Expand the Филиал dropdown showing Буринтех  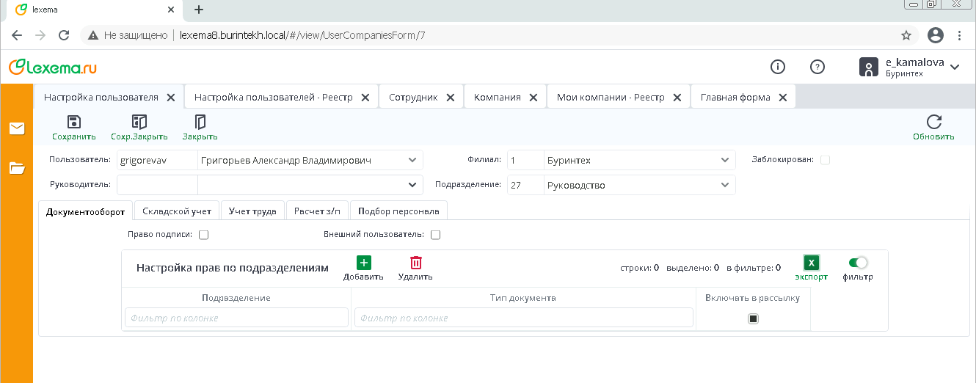click(x=724, y=161)
